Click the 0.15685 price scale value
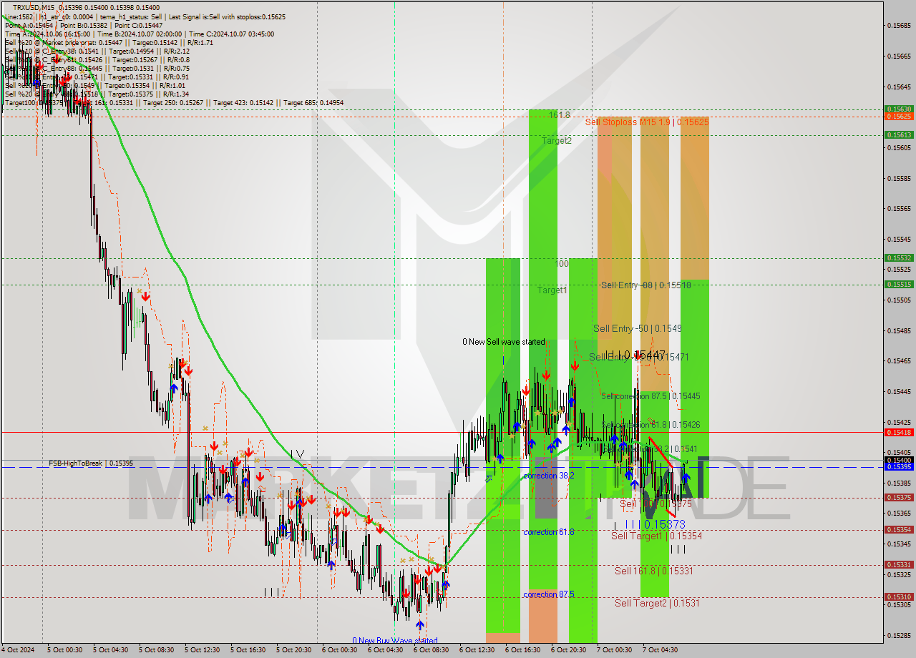Image resolution: width=916 pixels, height=658 pixels. click(x=898, y=26)
